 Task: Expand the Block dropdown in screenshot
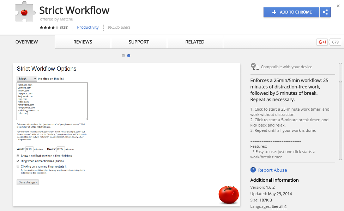click(27, 79)
